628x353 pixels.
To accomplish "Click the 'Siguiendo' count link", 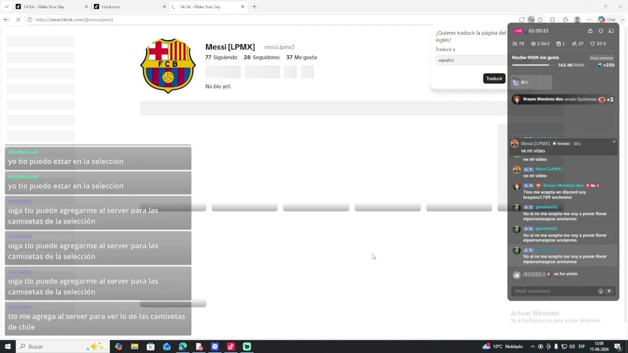I will 221,57.
